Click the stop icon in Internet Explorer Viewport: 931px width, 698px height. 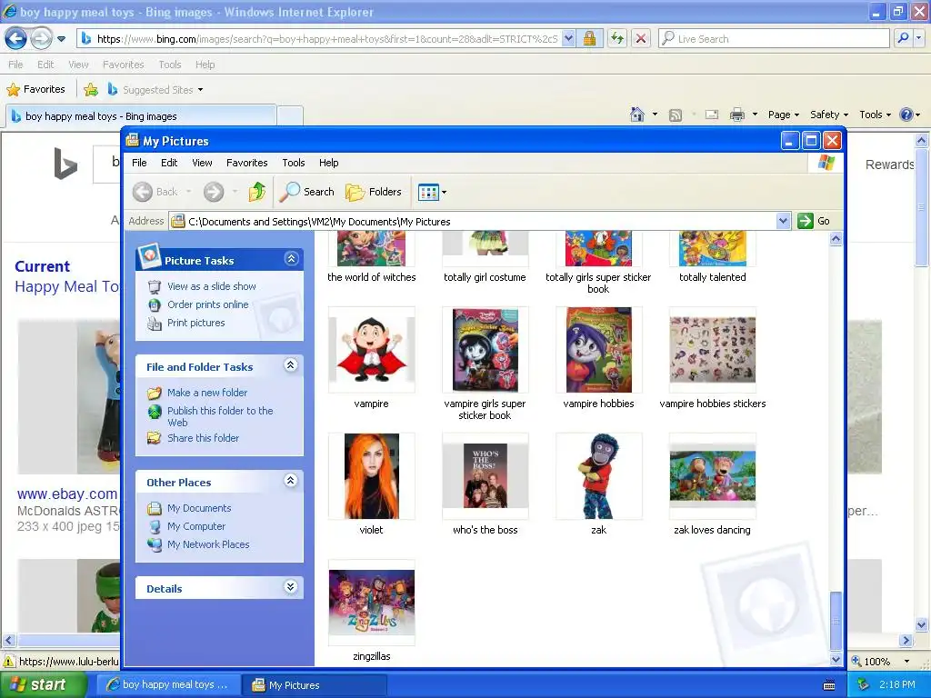tap(641, 38)
